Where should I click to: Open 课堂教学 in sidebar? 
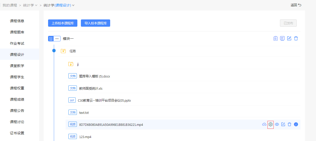(x=17, y=66)
